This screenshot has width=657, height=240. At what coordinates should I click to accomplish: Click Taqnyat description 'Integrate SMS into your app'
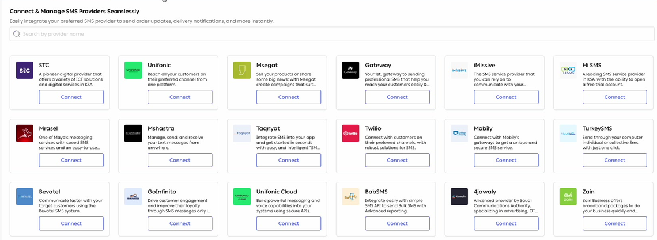point(286,137)
